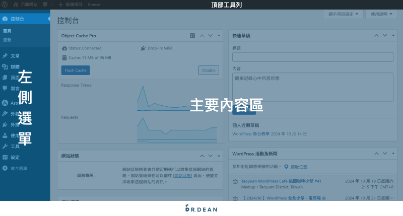Click the 頁面 pages icon

click(5, 78)
